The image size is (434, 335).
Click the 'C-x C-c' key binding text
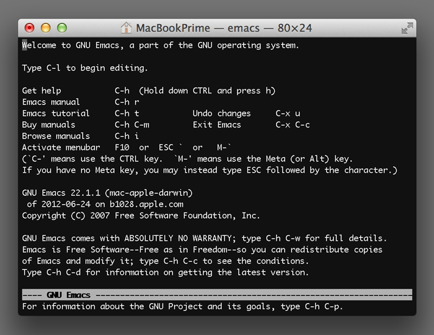[x=293, y=124]
